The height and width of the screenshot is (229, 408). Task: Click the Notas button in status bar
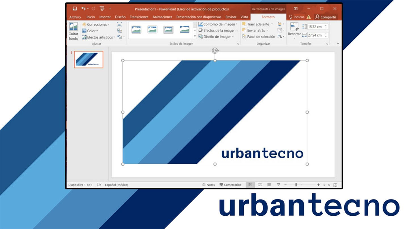[x=209, y=185]
